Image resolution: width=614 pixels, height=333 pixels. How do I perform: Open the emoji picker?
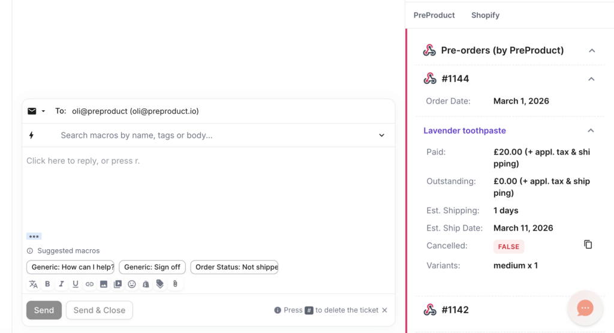tap(132, 284)
